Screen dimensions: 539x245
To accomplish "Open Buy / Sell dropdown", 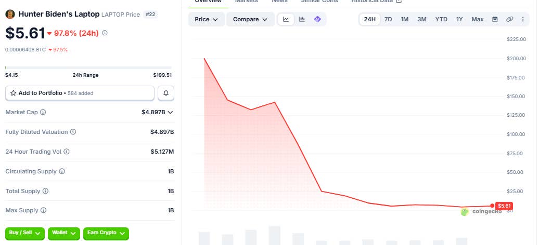I will pyautogui.click(x=25, y=234).
